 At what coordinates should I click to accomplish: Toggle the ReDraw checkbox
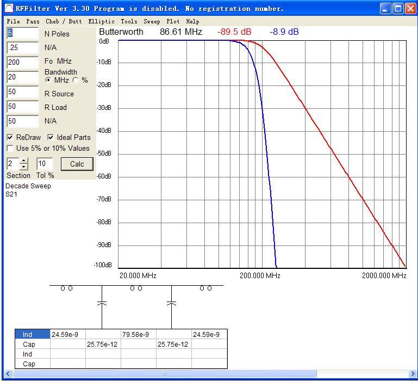[x=10, y=138]
